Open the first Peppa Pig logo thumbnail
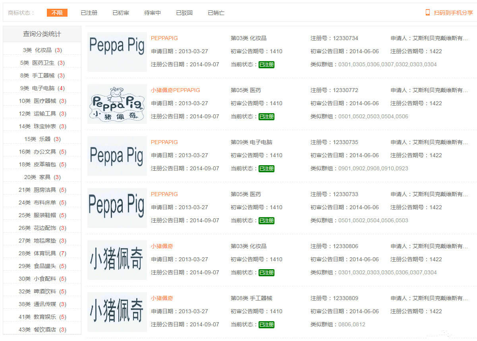Image resolution: width=477 pixels, height=341 pixels. (117, 52)
